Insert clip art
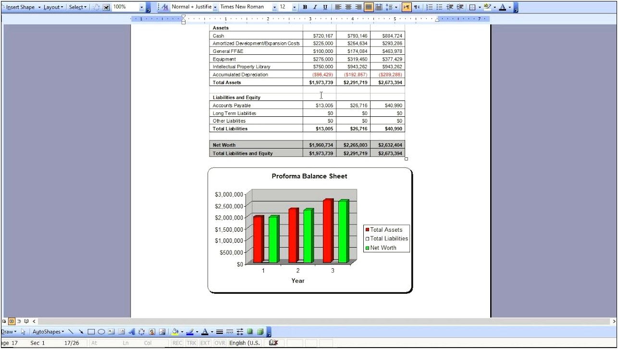This screenshot has height=349, width=618. click(152, 332)
